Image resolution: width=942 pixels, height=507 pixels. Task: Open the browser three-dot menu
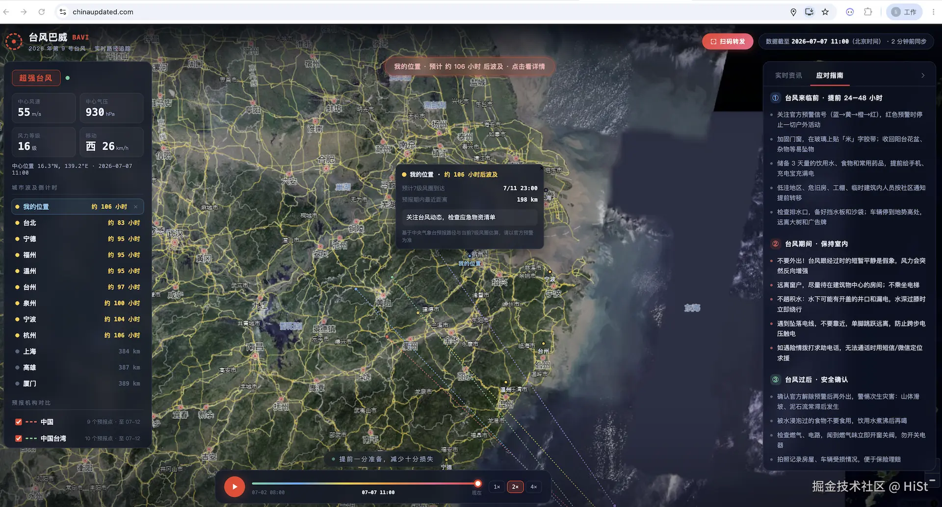coord(933,12)
